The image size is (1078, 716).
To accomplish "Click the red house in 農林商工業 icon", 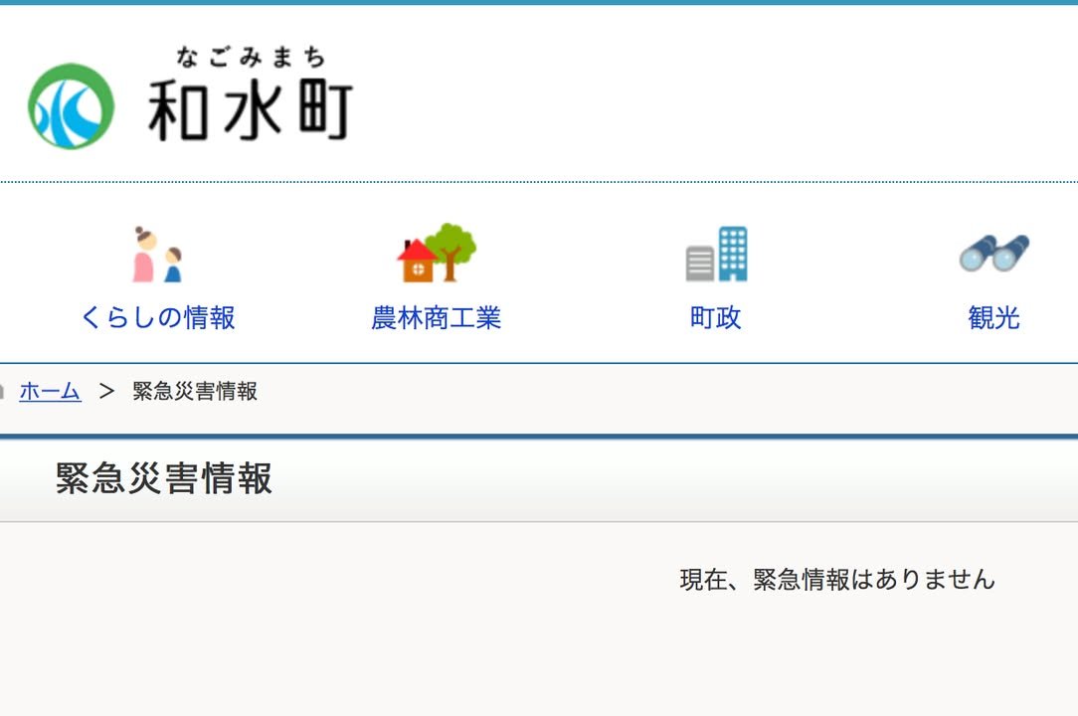I will pos(416,263).
